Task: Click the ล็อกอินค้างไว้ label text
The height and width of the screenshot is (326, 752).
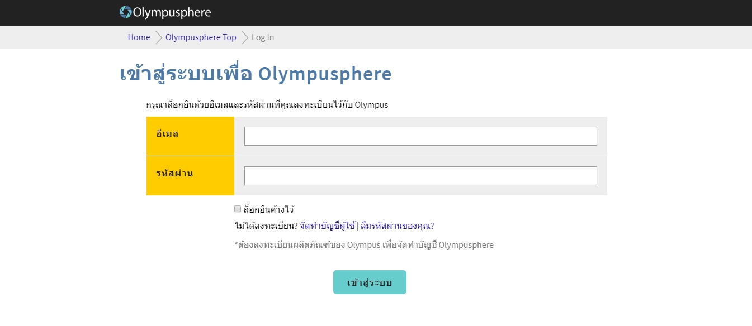Action: 268,210
